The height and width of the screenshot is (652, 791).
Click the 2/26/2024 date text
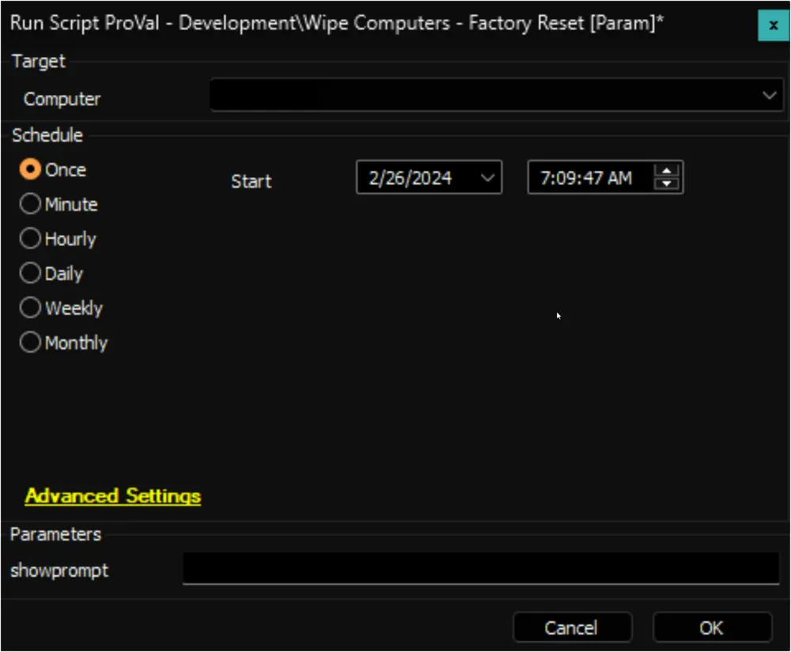tap(410, 178)
